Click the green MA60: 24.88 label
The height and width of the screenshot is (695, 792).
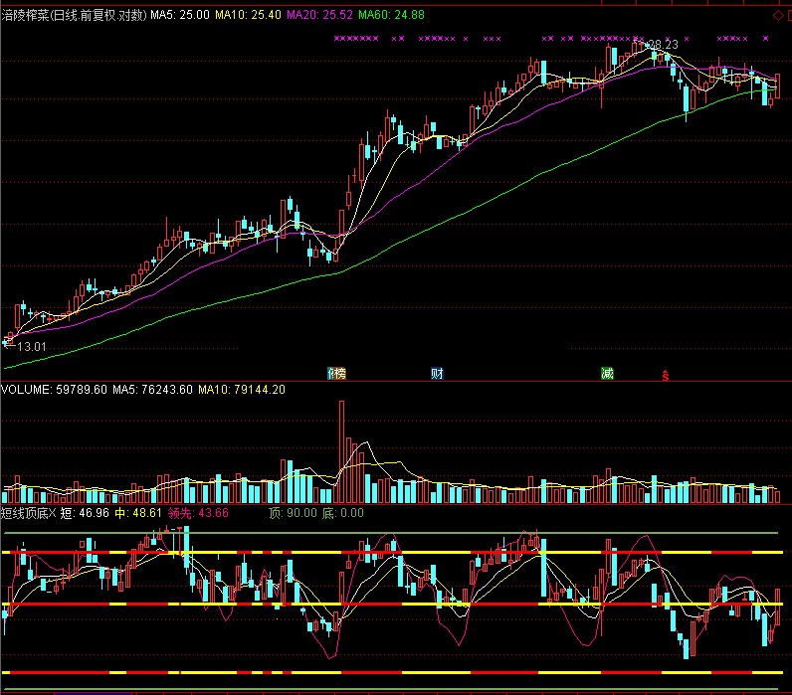point(391,15)
